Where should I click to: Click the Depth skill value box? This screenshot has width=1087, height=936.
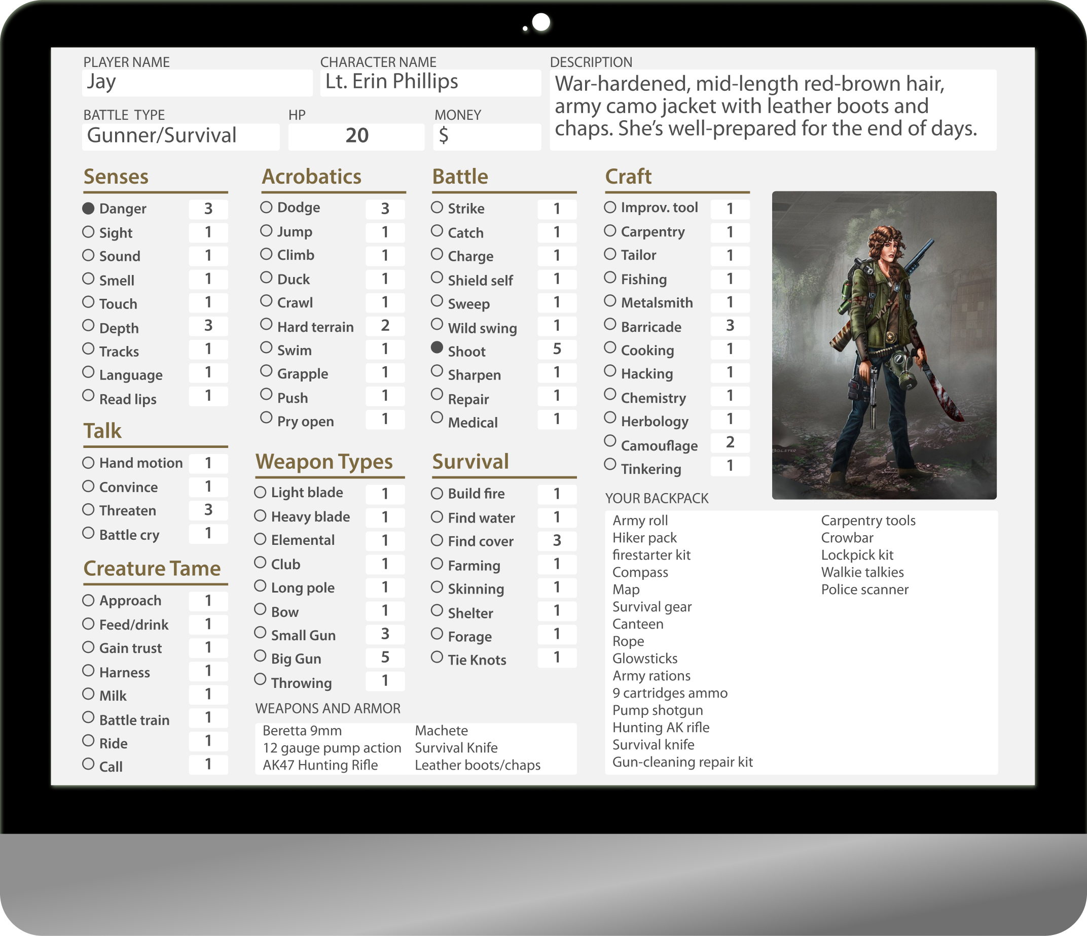pyautogui.click(x=208, y=326)
